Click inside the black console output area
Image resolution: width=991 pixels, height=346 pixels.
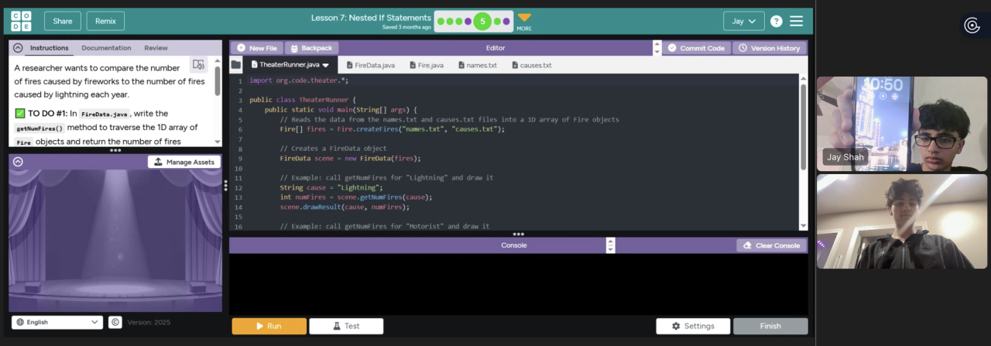pos(518,284)
